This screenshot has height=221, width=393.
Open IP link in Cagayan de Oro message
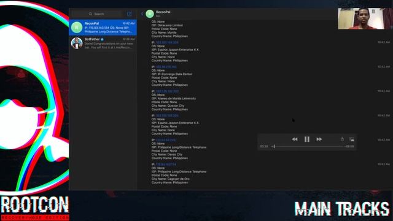[x=166, y=165]
